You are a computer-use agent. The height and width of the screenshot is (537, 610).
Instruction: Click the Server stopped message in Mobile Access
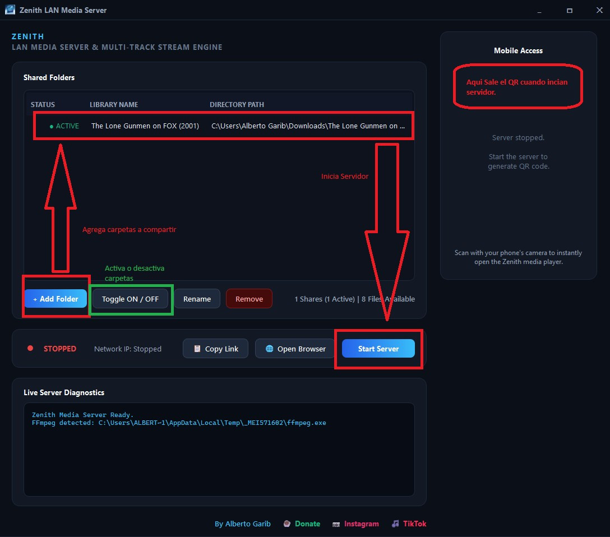pos(518,138)
